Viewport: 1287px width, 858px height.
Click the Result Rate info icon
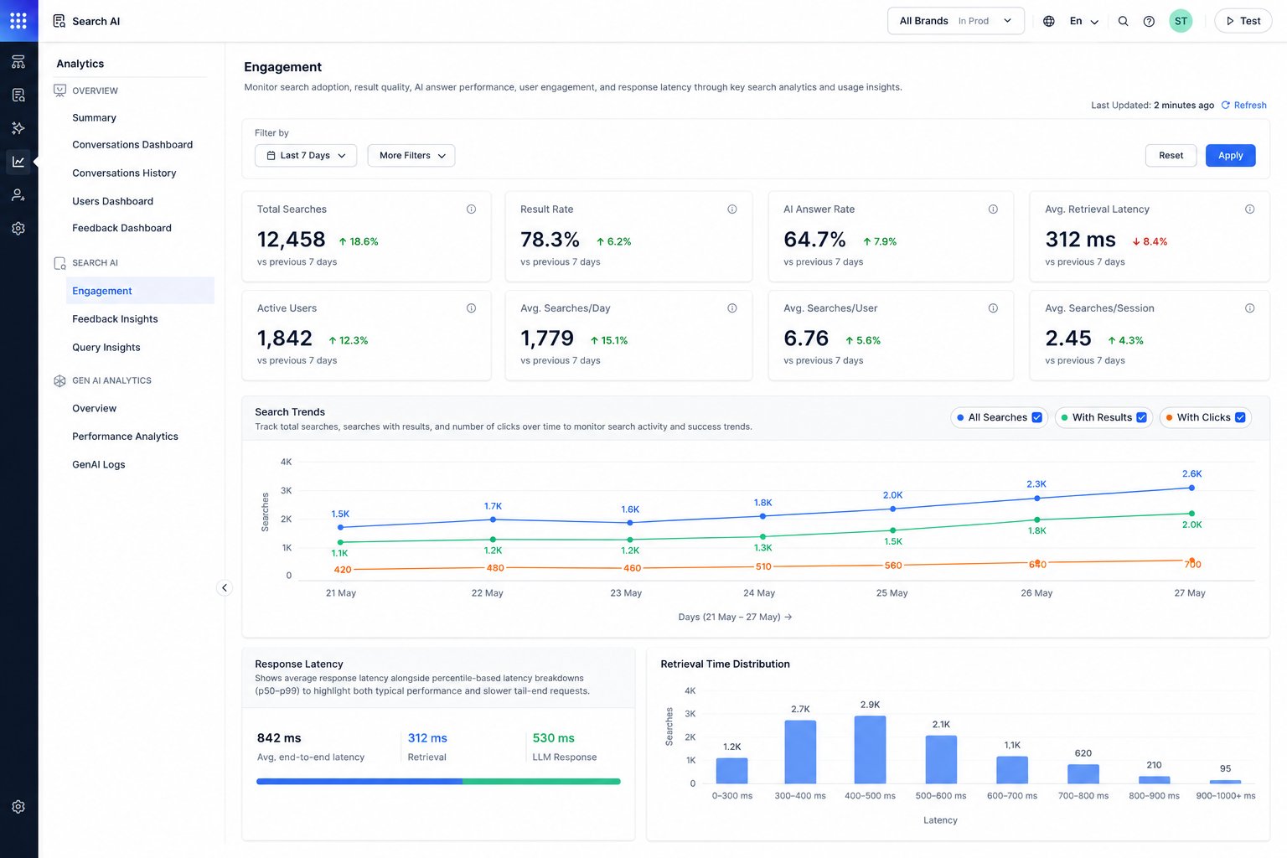(732, 209)
